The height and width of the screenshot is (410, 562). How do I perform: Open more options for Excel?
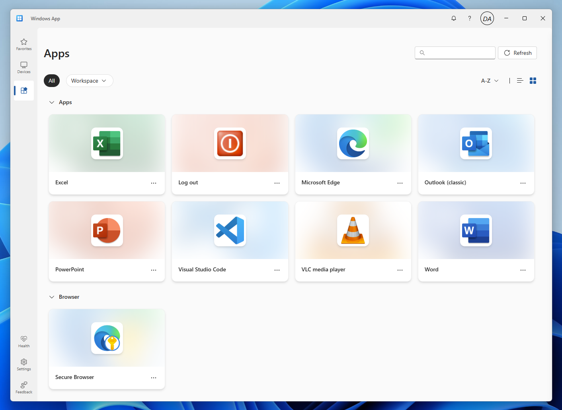click(x=154, y=183)
